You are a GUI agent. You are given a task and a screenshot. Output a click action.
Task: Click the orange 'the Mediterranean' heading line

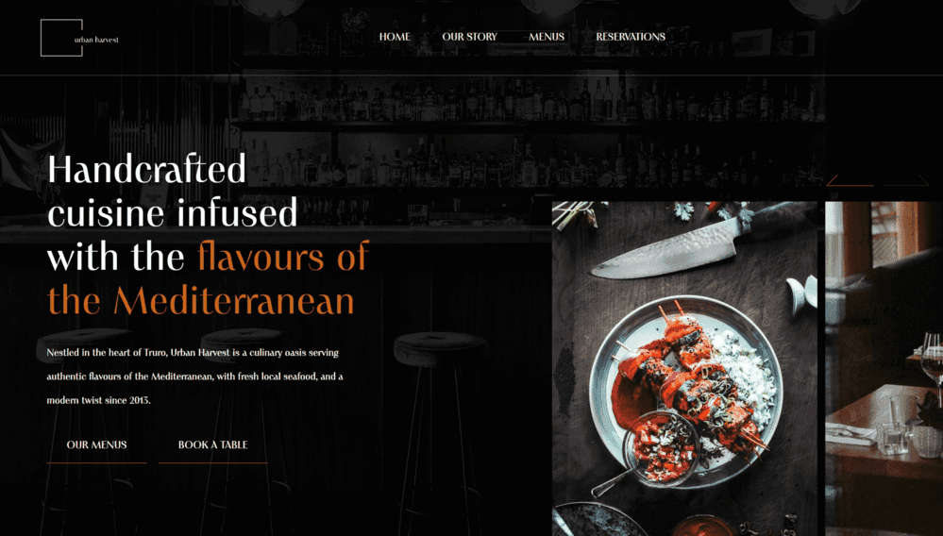pyautogui.click(x=201, y=300)
